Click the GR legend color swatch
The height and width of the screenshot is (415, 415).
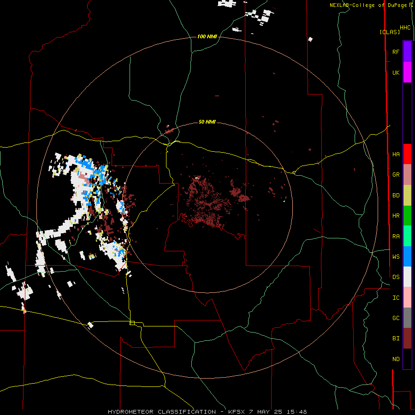pos(407,175)
